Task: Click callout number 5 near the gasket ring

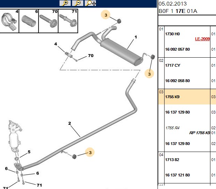Action: (x=29, y=152)
